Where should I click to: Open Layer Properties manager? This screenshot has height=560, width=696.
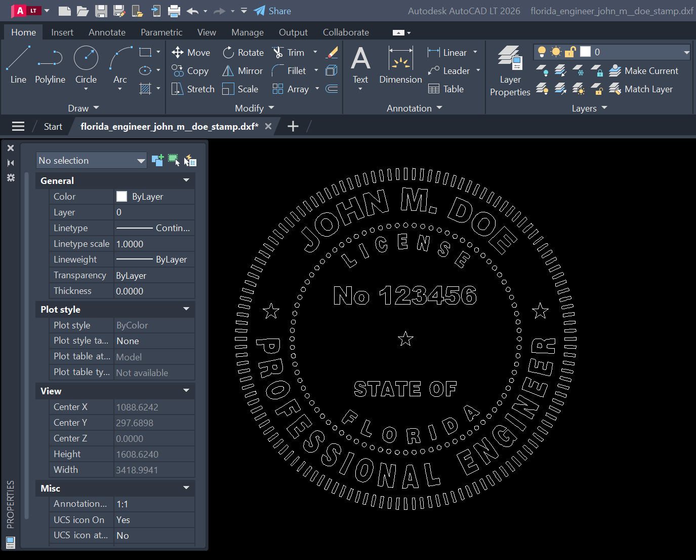[x=510, y=71]
